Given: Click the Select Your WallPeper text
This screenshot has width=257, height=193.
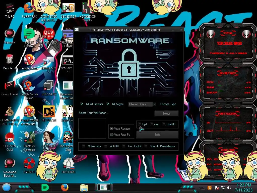Looking at the screenshot, I should pos(94,113).
